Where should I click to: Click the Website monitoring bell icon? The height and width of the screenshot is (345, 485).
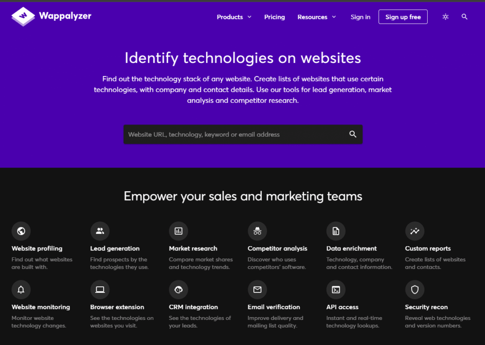tap(21, 290)
